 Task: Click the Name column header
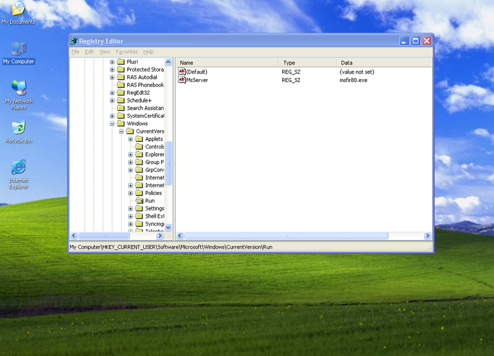227,63
